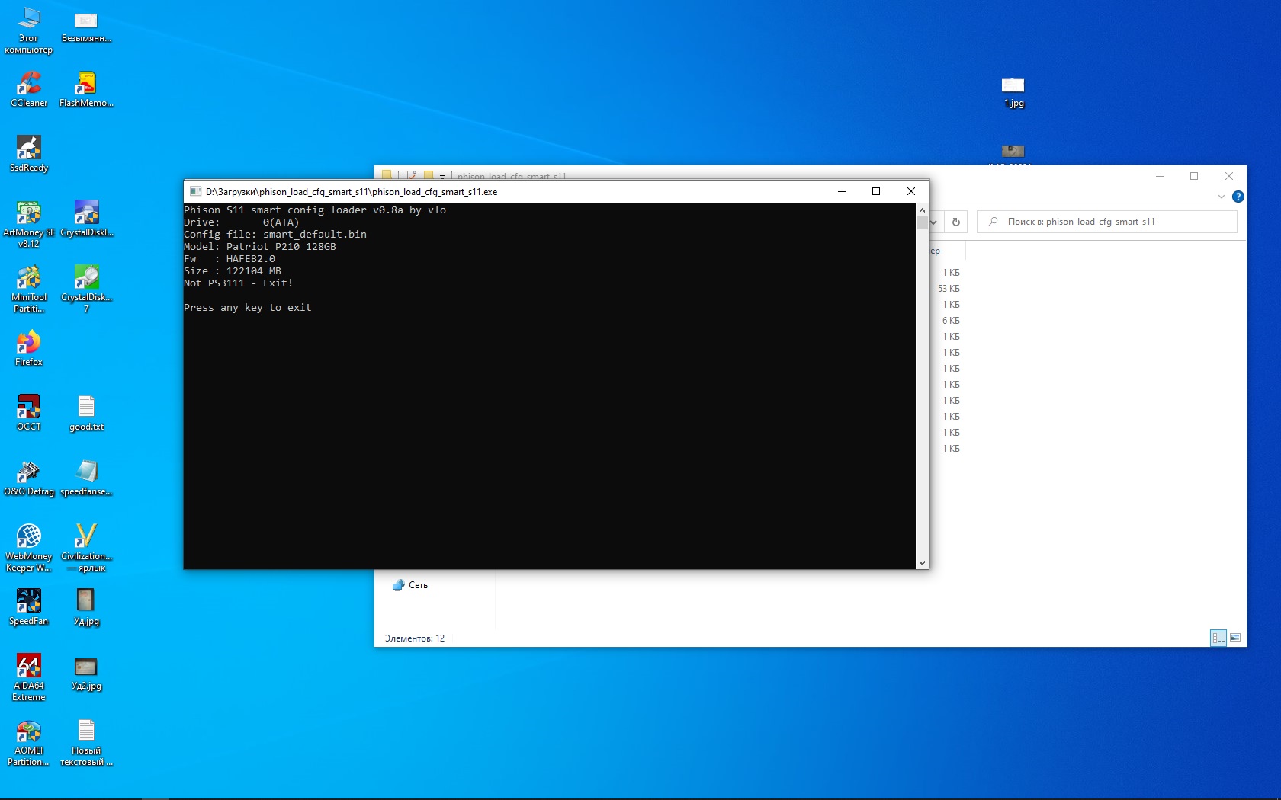This screenshot has width=1281, height=800.
Task: Select the 'Civilization... — ярлык' shortcut
Action: click(86, 549)
